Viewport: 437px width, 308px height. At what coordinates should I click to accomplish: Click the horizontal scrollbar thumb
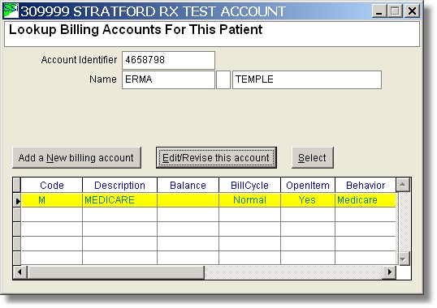(115, 272)
